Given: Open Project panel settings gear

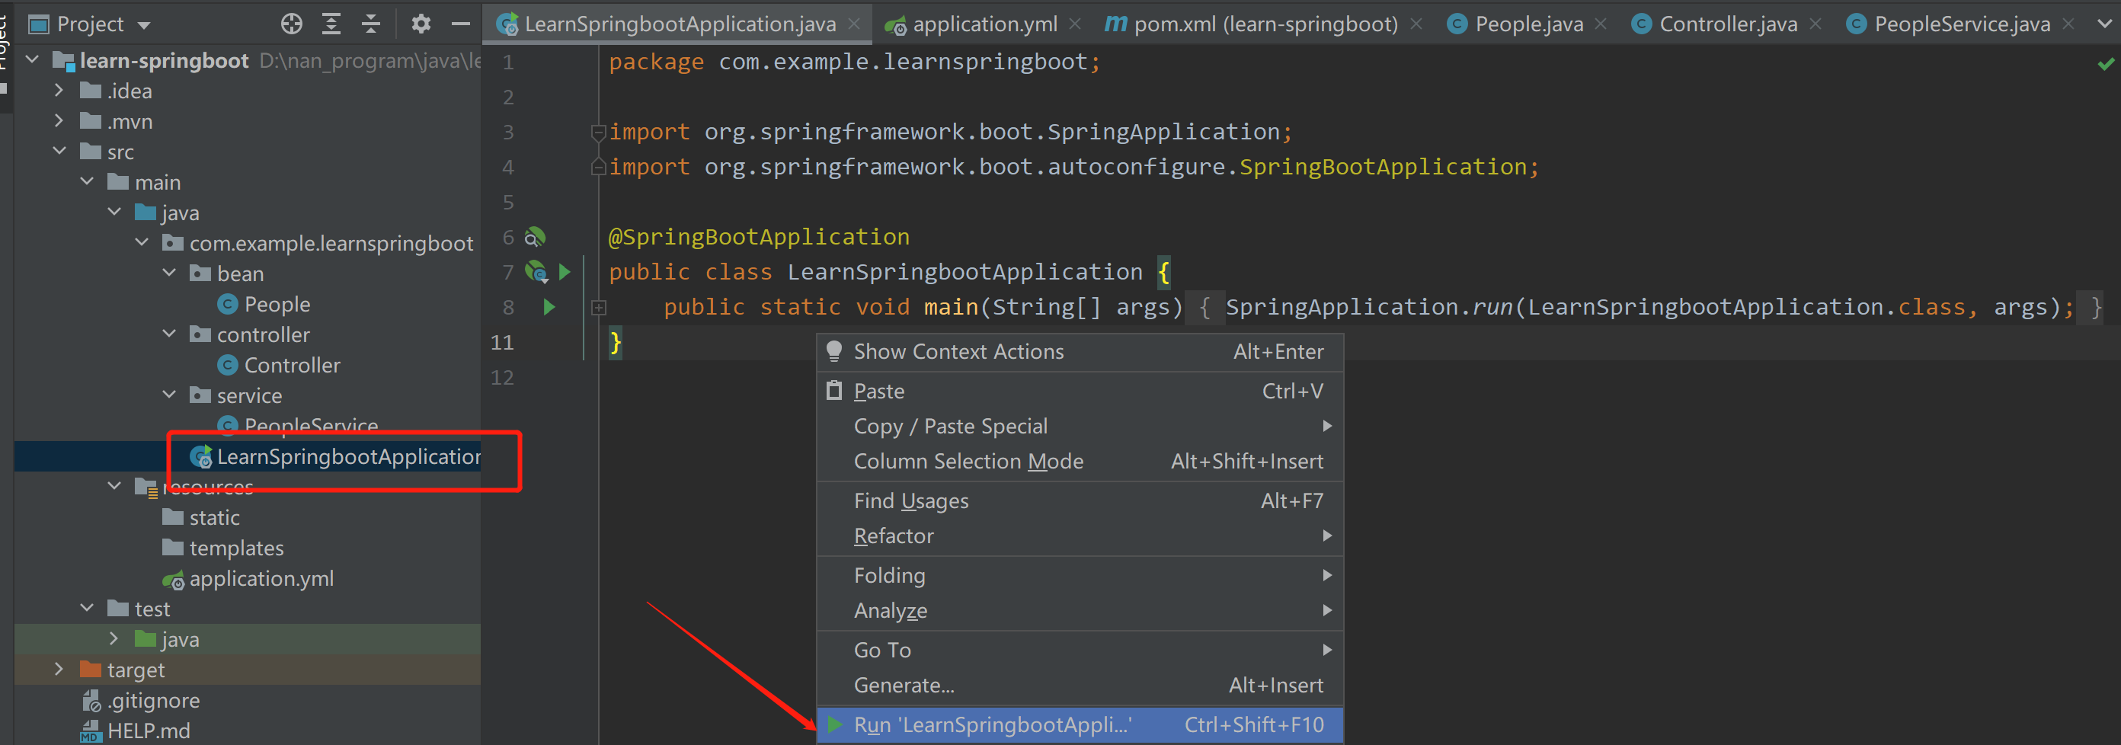Looking at the screenshot, I should click(421, 24).
